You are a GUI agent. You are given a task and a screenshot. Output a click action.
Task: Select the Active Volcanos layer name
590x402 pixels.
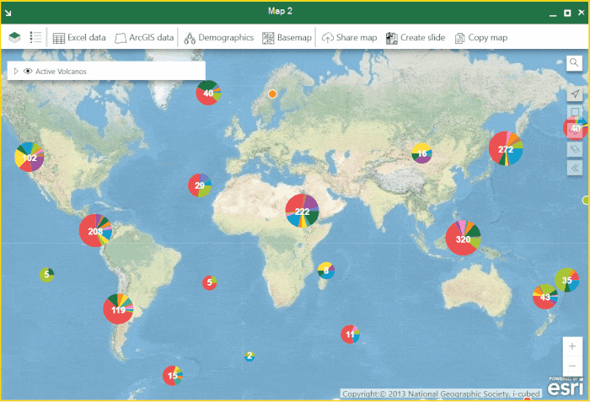coord(61,72)
